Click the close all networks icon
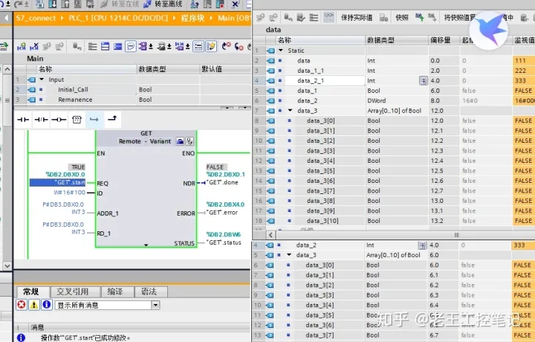This screenshot has width=535, height=342. pos(117,46)
